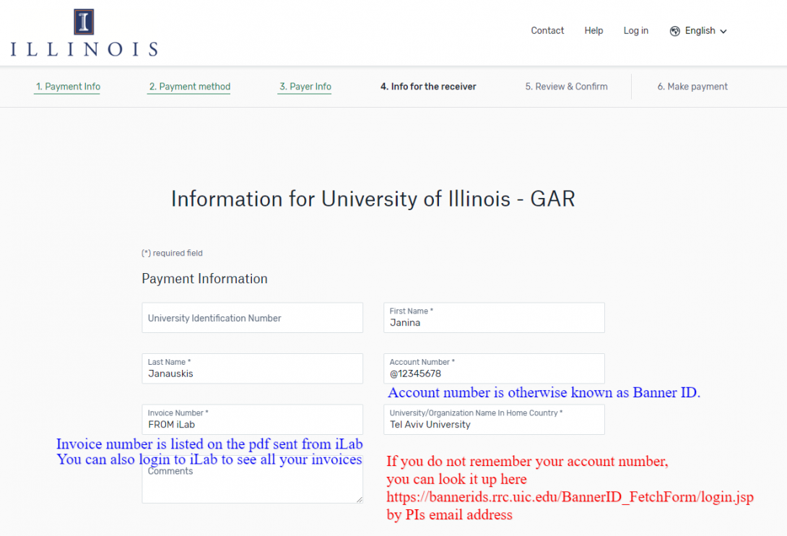Click the University/Organization Name field

(x=494, y=420)
